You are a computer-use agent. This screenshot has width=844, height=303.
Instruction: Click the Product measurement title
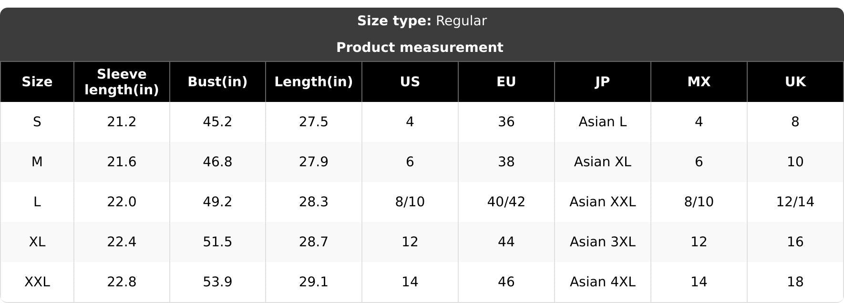[x=420, y=48]
